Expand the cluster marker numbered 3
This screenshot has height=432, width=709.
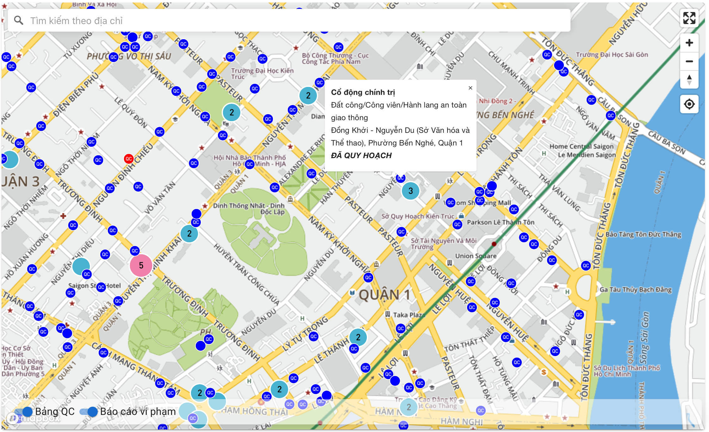click(410, 191)
